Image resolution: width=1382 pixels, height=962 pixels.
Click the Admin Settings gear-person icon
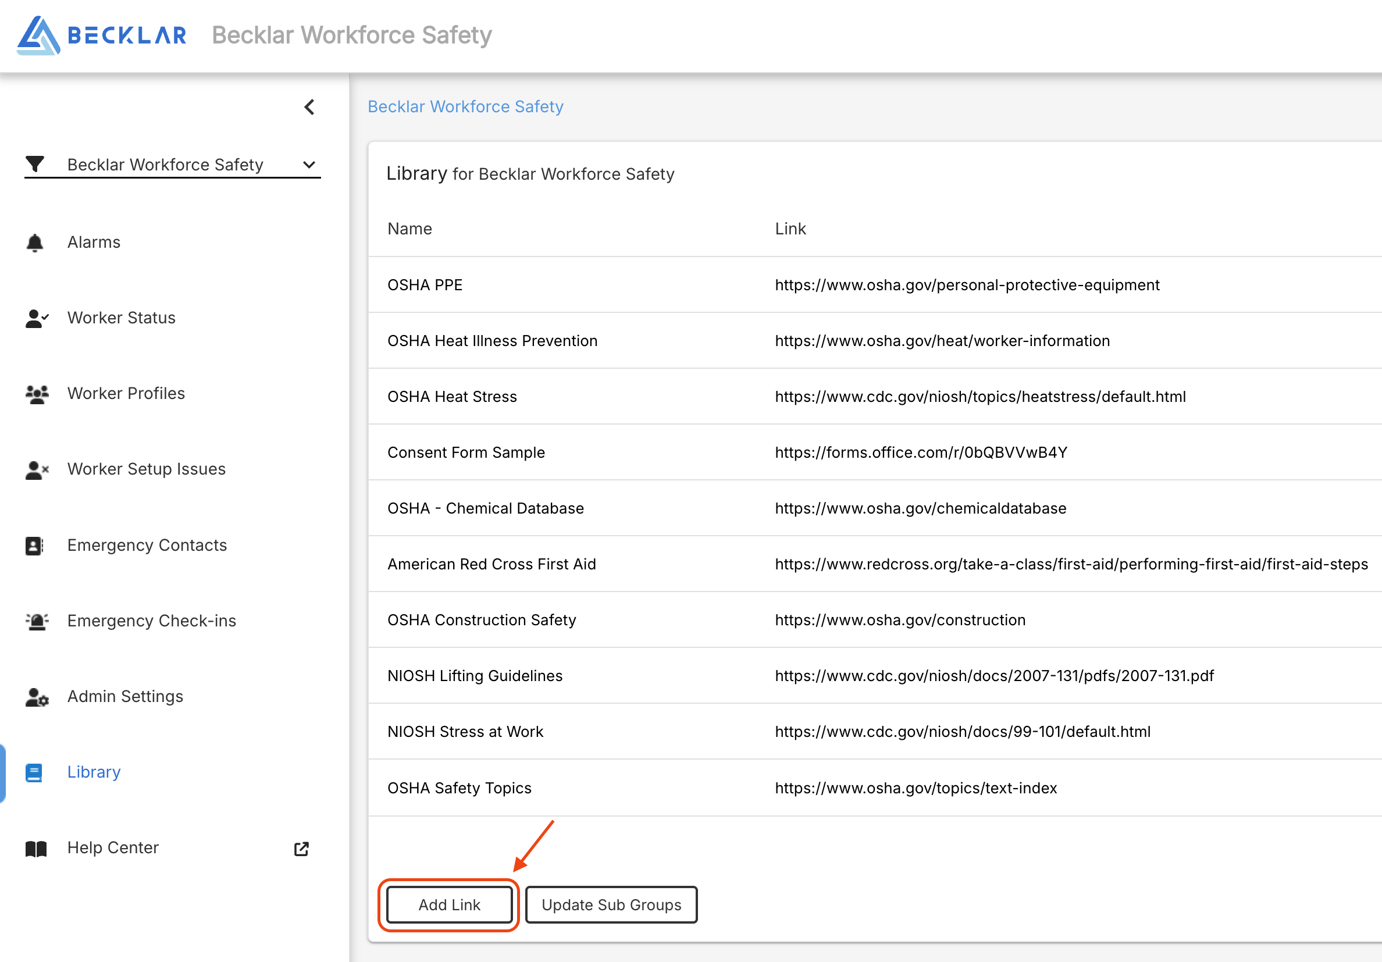(x=37, y=697)
